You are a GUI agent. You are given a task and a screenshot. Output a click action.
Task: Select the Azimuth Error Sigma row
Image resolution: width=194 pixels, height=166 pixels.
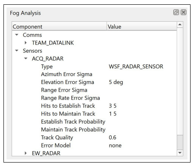pos(94,74)
